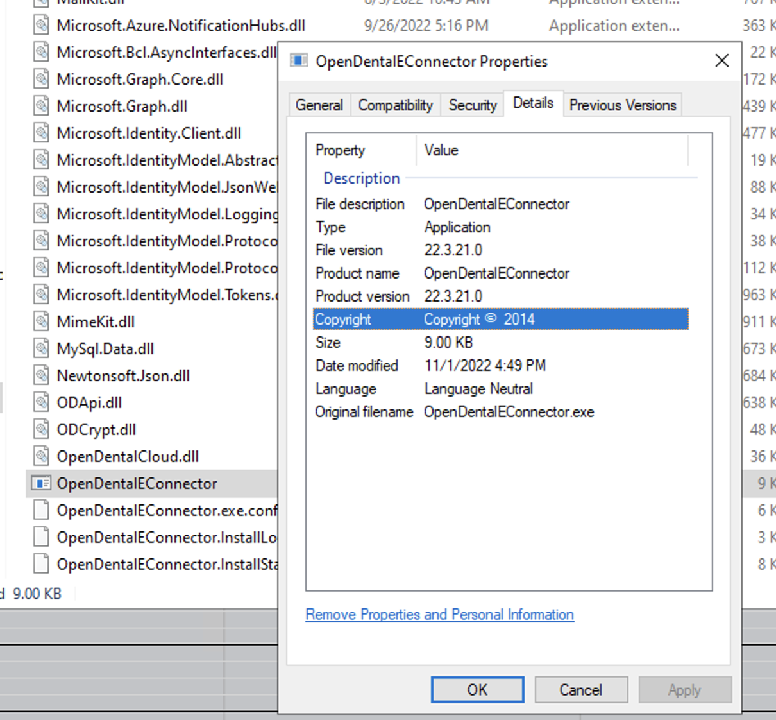This screenshot has width=776, height=720.
Task: Select the Language Neutral property row
Action: point(500,389)
